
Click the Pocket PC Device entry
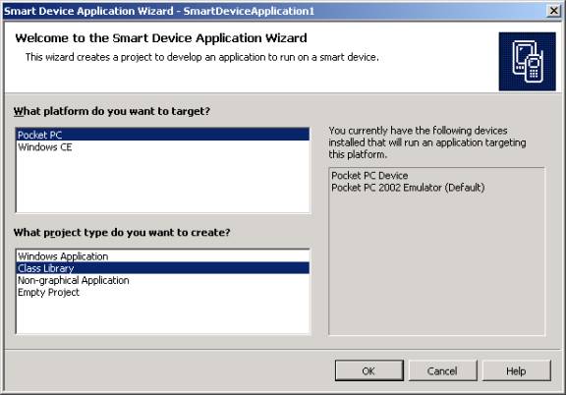[x=369, y=176]
